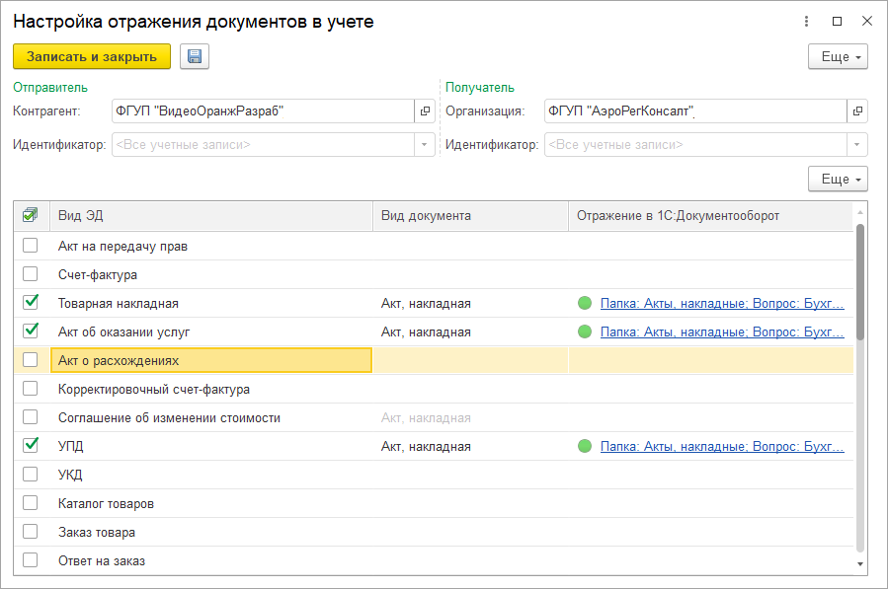Expand the sender Идентификатор dropdown

[x=425, y=145]
